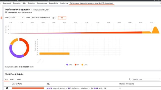Click the session count '5' in the first row
Viewport: 161px width, 90px height.
(x=120, y=88)
